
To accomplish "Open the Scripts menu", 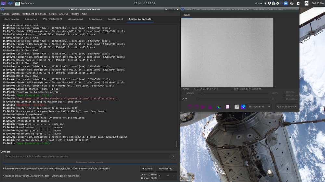I will point(53,14).
